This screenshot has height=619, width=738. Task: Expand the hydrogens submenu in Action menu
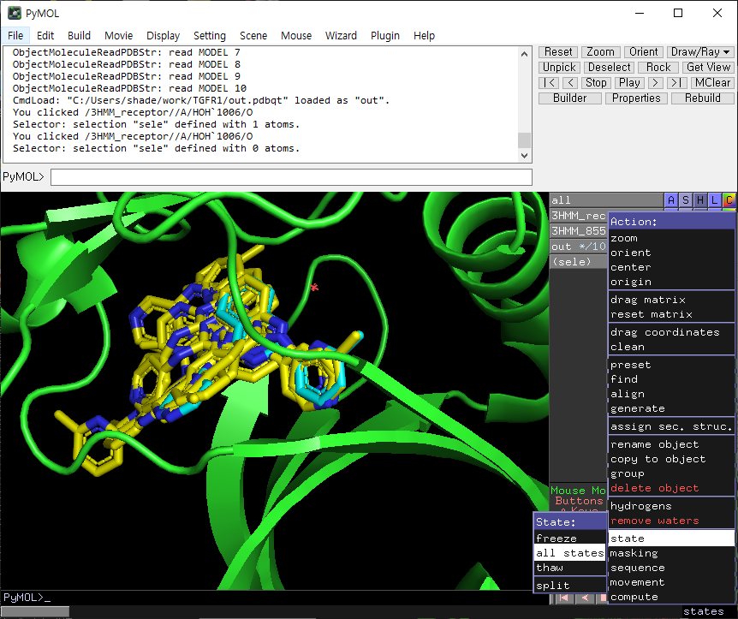click(x=671, y=506)
